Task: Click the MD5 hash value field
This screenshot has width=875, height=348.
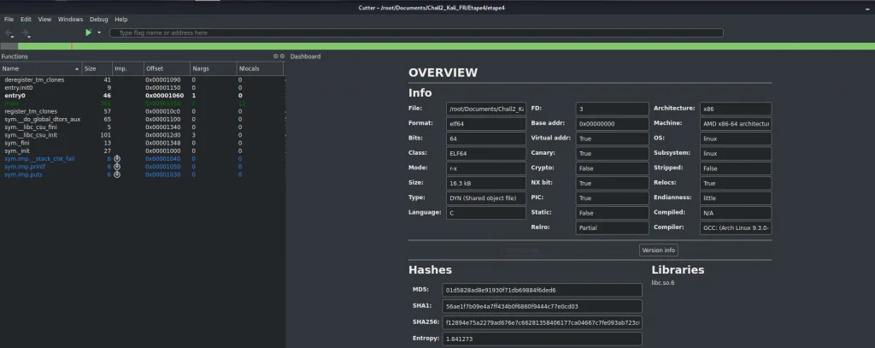Action: pyautogui.click(x=542, y=290)
